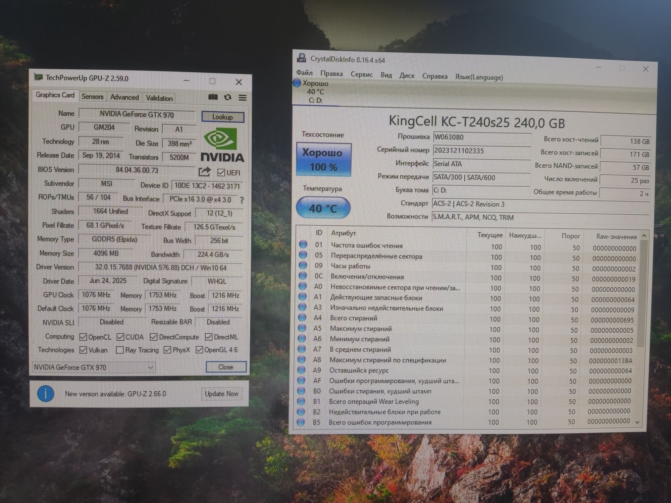This screenshot has width=671, height=503.
Task: Toggle the DirectCompute checkbox
Action: 154,337
